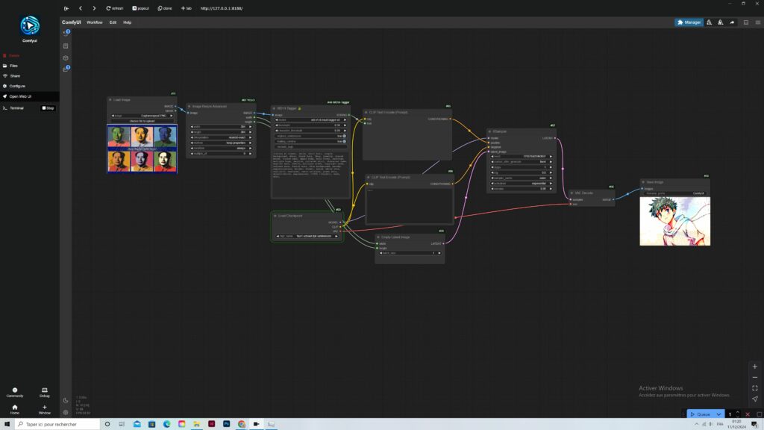Go back using the left arrow

[80, 8]
